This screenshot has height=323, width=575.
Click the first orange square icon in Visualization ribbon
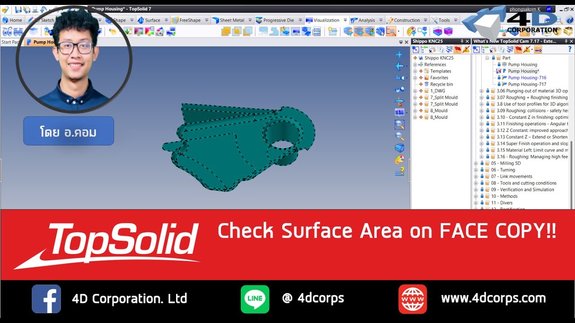point(226,31)
